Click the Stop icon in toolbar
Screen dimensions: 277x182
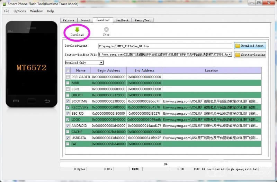(x=106, y=30)
